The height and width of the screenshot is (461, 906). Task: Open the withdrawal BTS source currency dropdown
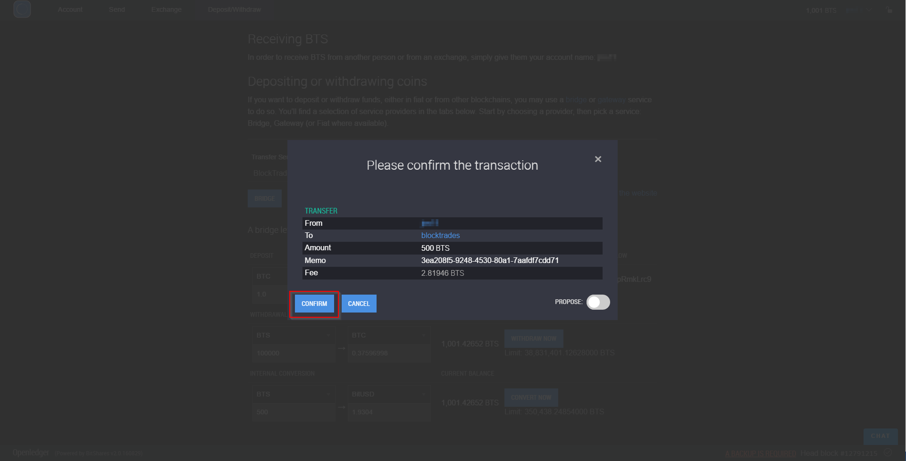tap(294, 335)
